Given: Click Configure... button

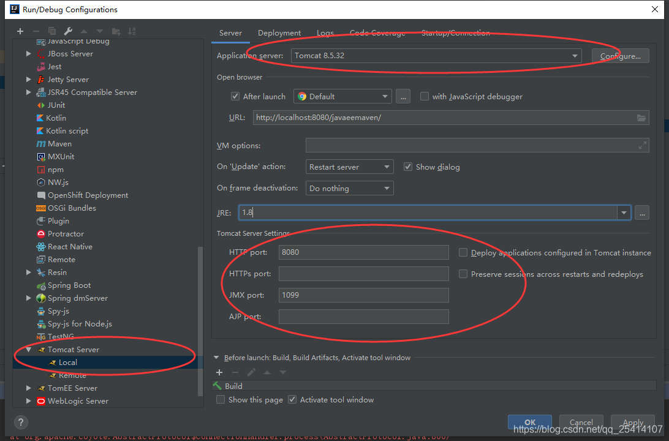Looking at the screenshot, I should (621, 56).
